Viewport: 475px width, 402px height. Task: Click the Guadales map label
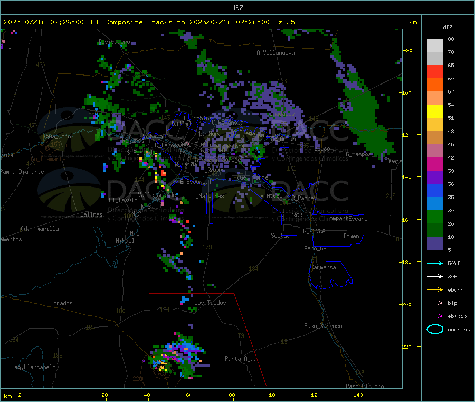(282, 114)
